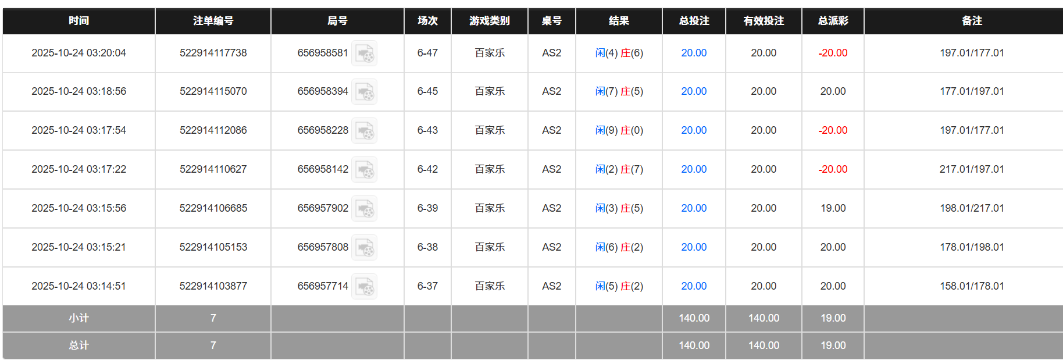This screenshot has height=360, width=1063.
Task: Click the blue total bet for bet 522914103877
Action: click(693, 286)
